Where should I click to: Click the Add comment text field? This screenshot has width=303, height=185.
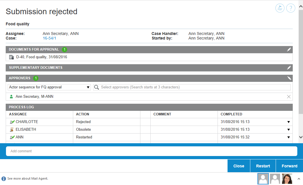tap(151, 151)
